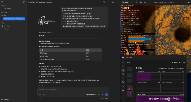Open the Photos toolbar three-dot menu
The image size is (191, 102).
(145, 2)
